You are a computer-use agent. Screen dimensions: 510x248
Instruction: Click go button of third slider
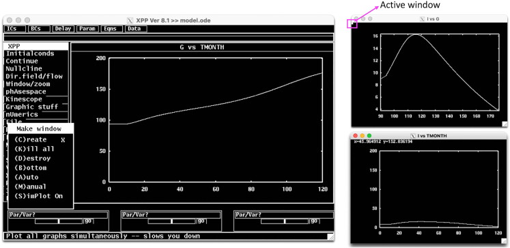click(x=314, y=221)
